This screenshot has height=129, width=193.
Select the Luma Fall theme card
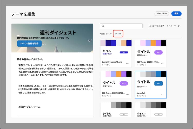(x=151, y=85)
